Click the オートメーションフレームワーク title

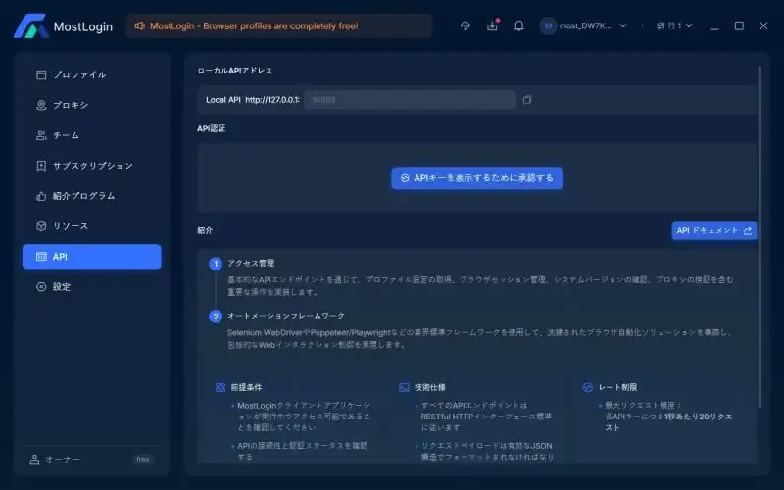pyautogui.click(x=286, y=316)
